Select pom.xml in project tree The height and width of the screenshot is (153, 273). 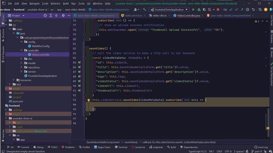click(x=17, y=102)
